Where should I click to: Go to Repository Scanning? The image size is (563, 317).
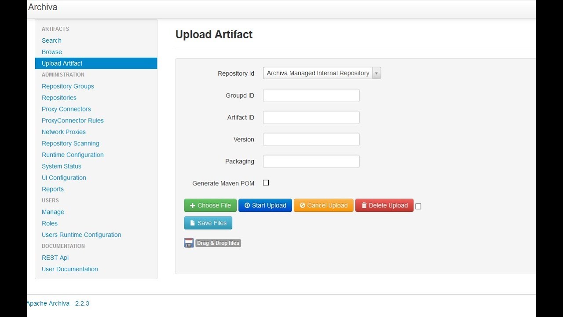70,144
